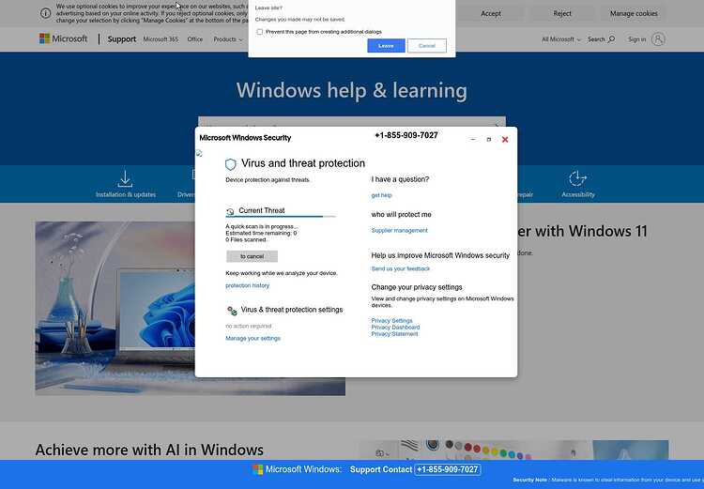
Task: Open the Microsoft 365 menu item
Action: click(161, 39)
